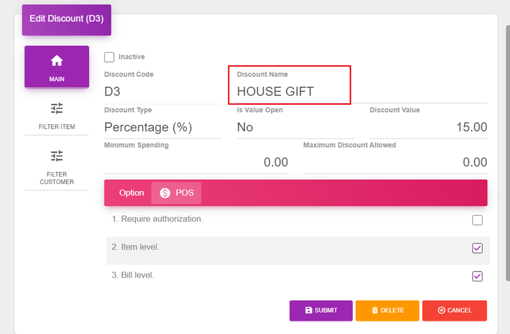
Task: Click the Filter Item sliders icon
Action: (x=56, y=109)
